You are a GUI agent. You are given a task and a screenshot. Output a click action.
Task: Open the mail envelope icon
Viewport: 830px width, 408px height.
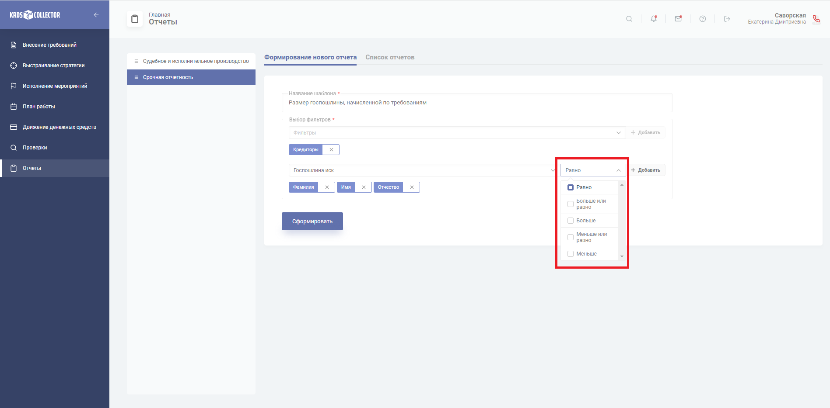(678, 19)
